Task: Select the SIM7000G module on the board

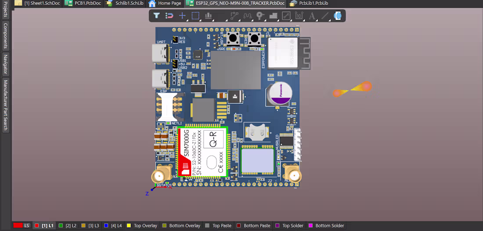Action: click(202, 152)
